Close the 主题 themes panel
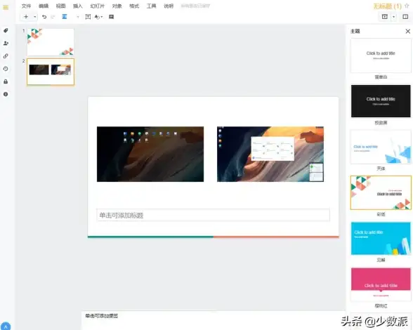Image resolution: width=413 pixels, height=330 pixels. tap(407, 32)
